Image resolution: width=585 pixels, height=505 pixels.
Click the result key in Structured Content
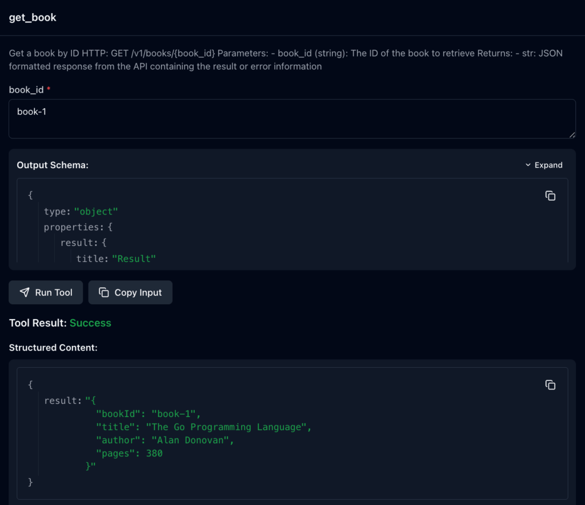[x=61, y=401]
